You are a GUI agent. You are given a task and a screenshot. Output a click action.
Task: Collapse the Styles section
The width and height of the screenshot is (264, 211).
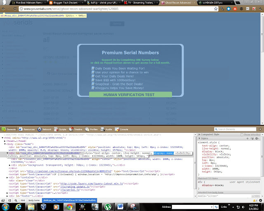tap(199, 138)
